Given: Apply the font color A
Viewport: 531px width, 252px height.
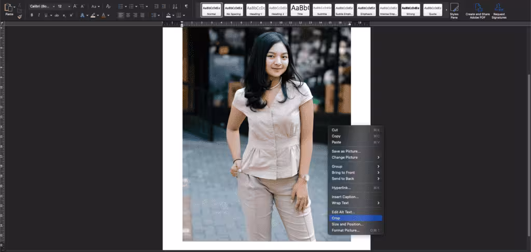Looking at the screenshot, I should point(103,15).
